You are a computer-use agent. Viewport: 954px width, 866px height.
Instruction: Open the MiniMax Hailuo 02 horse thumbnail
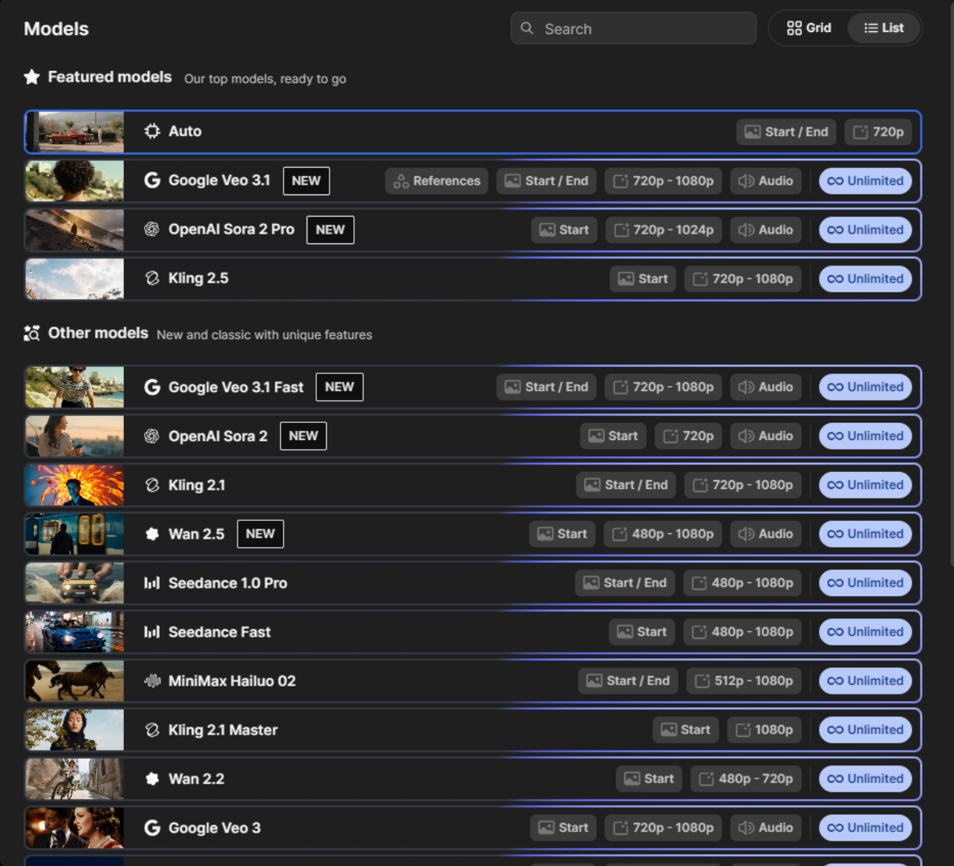[x=75, y=680]
